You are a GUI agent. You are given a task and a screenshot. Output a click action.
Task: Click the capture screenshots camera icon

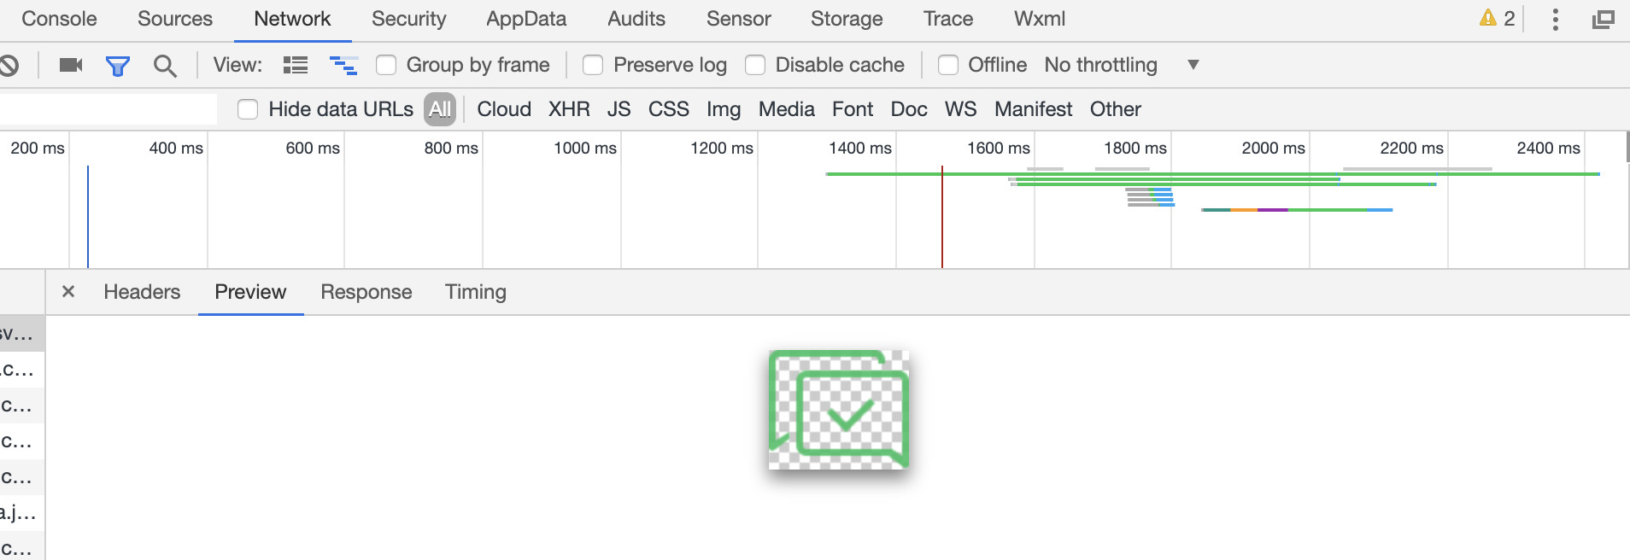[x=71, y=65]
